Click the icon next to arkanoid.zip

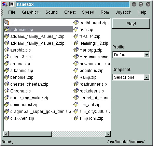tap(6, 71)
